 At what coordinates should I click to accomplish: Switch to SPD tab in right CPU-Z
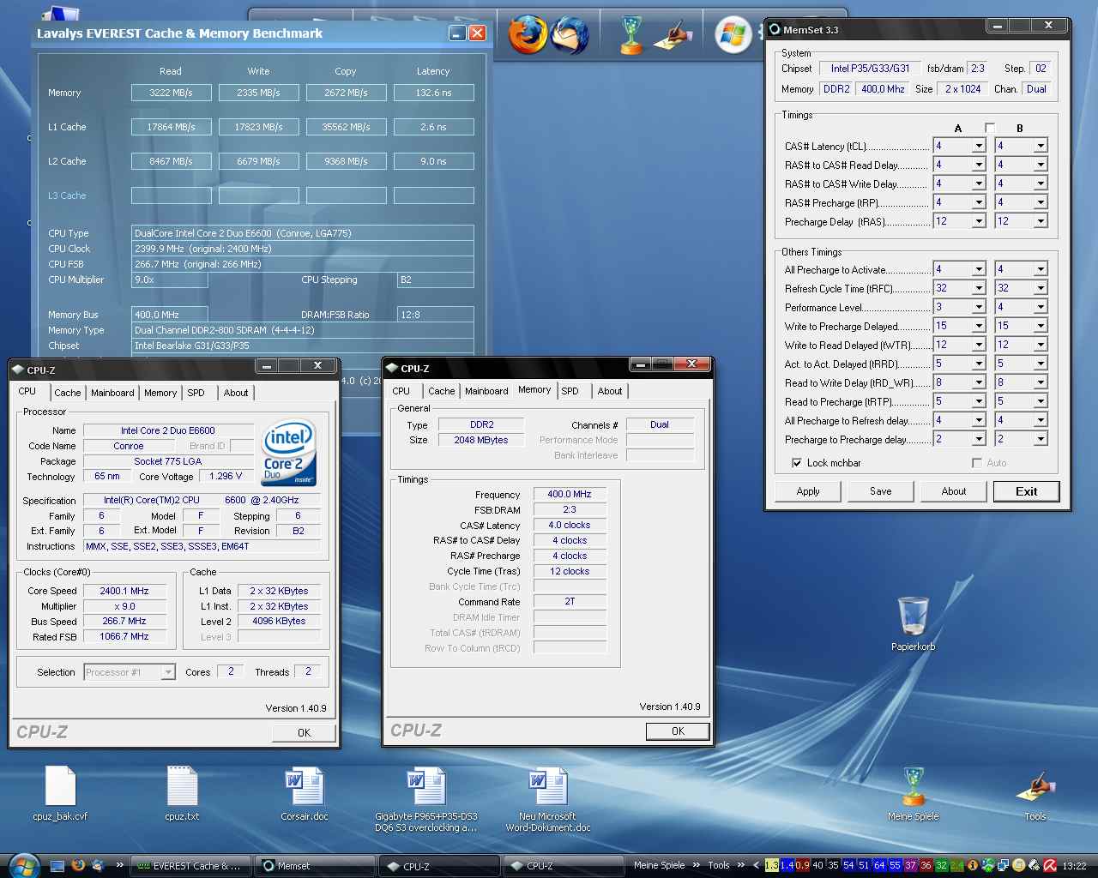[x=570, y=391]
